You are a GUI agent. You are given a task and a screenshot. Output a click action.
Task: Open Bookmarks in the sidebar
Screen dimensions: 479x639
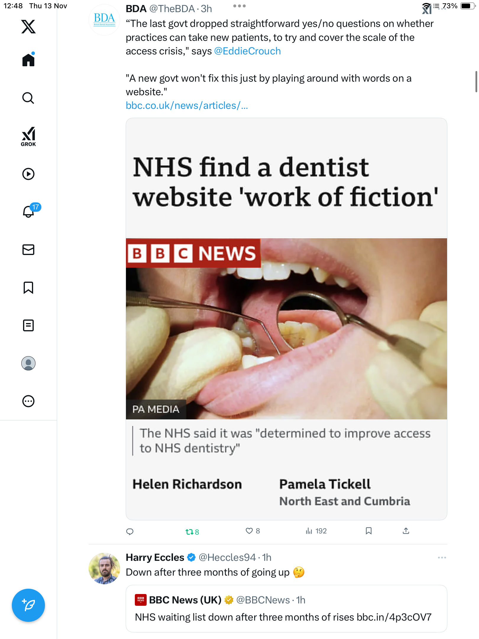click(x=28, y=288)
